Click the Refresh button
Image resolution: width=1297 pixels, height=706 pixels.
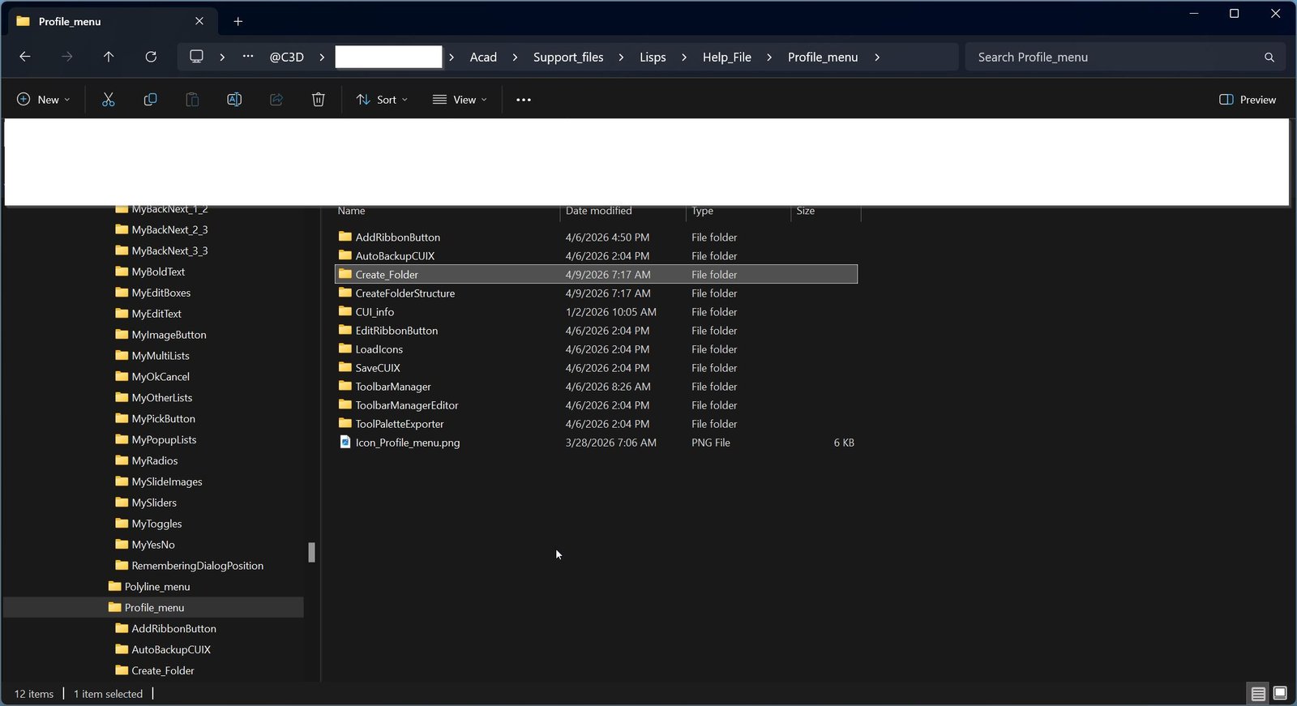coord(151,57)
